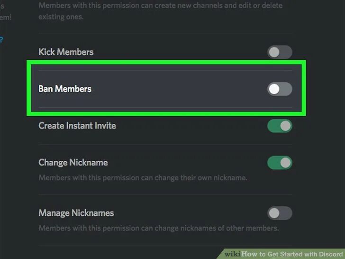This screenshot has width=345, height=259.
Task: Enable the Manage Nicknames permission switch
Action: tap(280, 213)
